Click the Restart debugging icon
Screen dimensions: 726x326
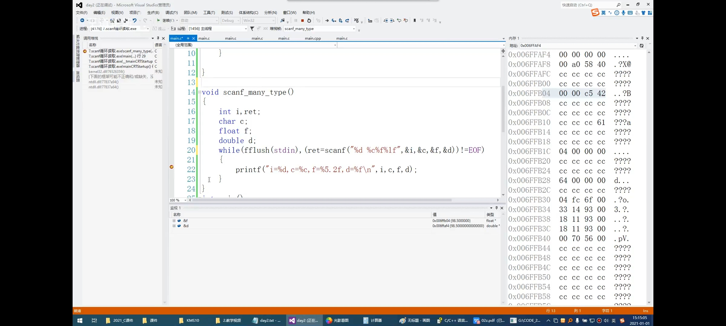point(309,21)
